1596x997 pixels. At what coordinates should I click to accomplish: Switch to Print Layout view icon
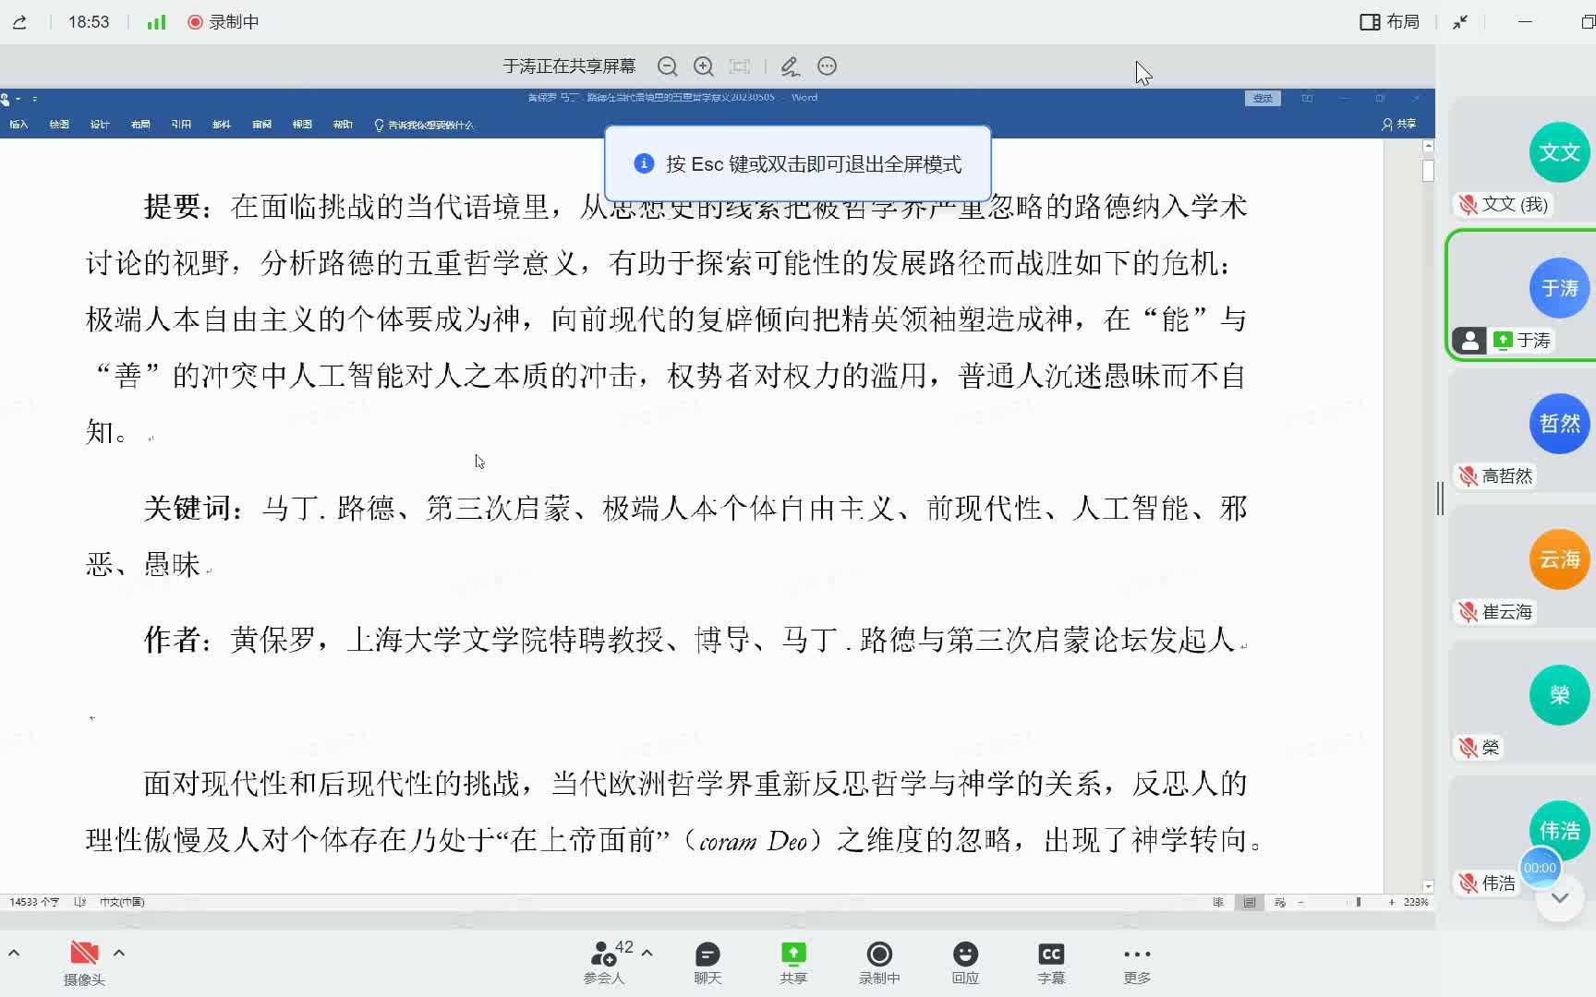click(1250, 902)
